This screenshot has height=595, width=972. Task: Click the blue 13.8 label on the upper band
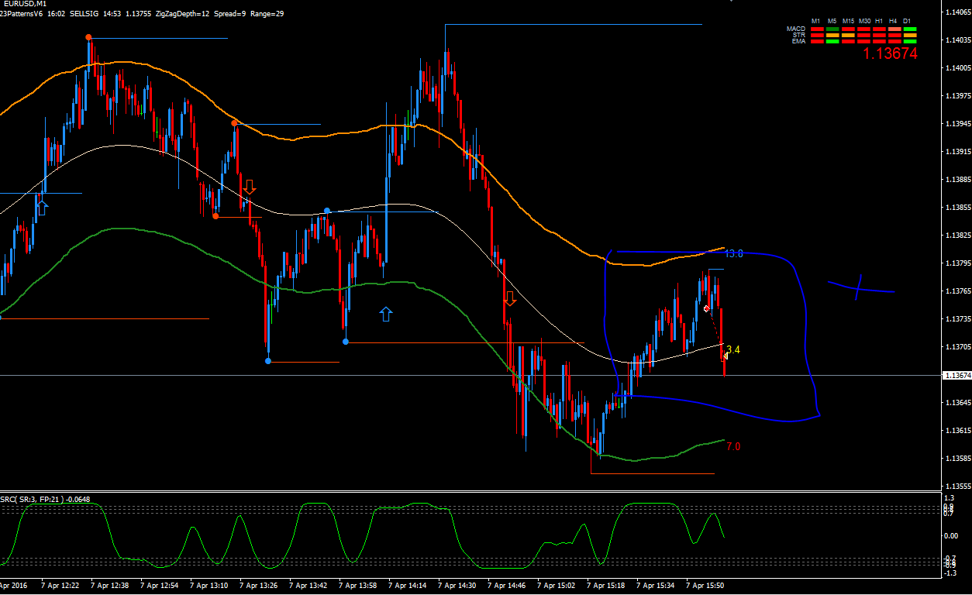734,253
